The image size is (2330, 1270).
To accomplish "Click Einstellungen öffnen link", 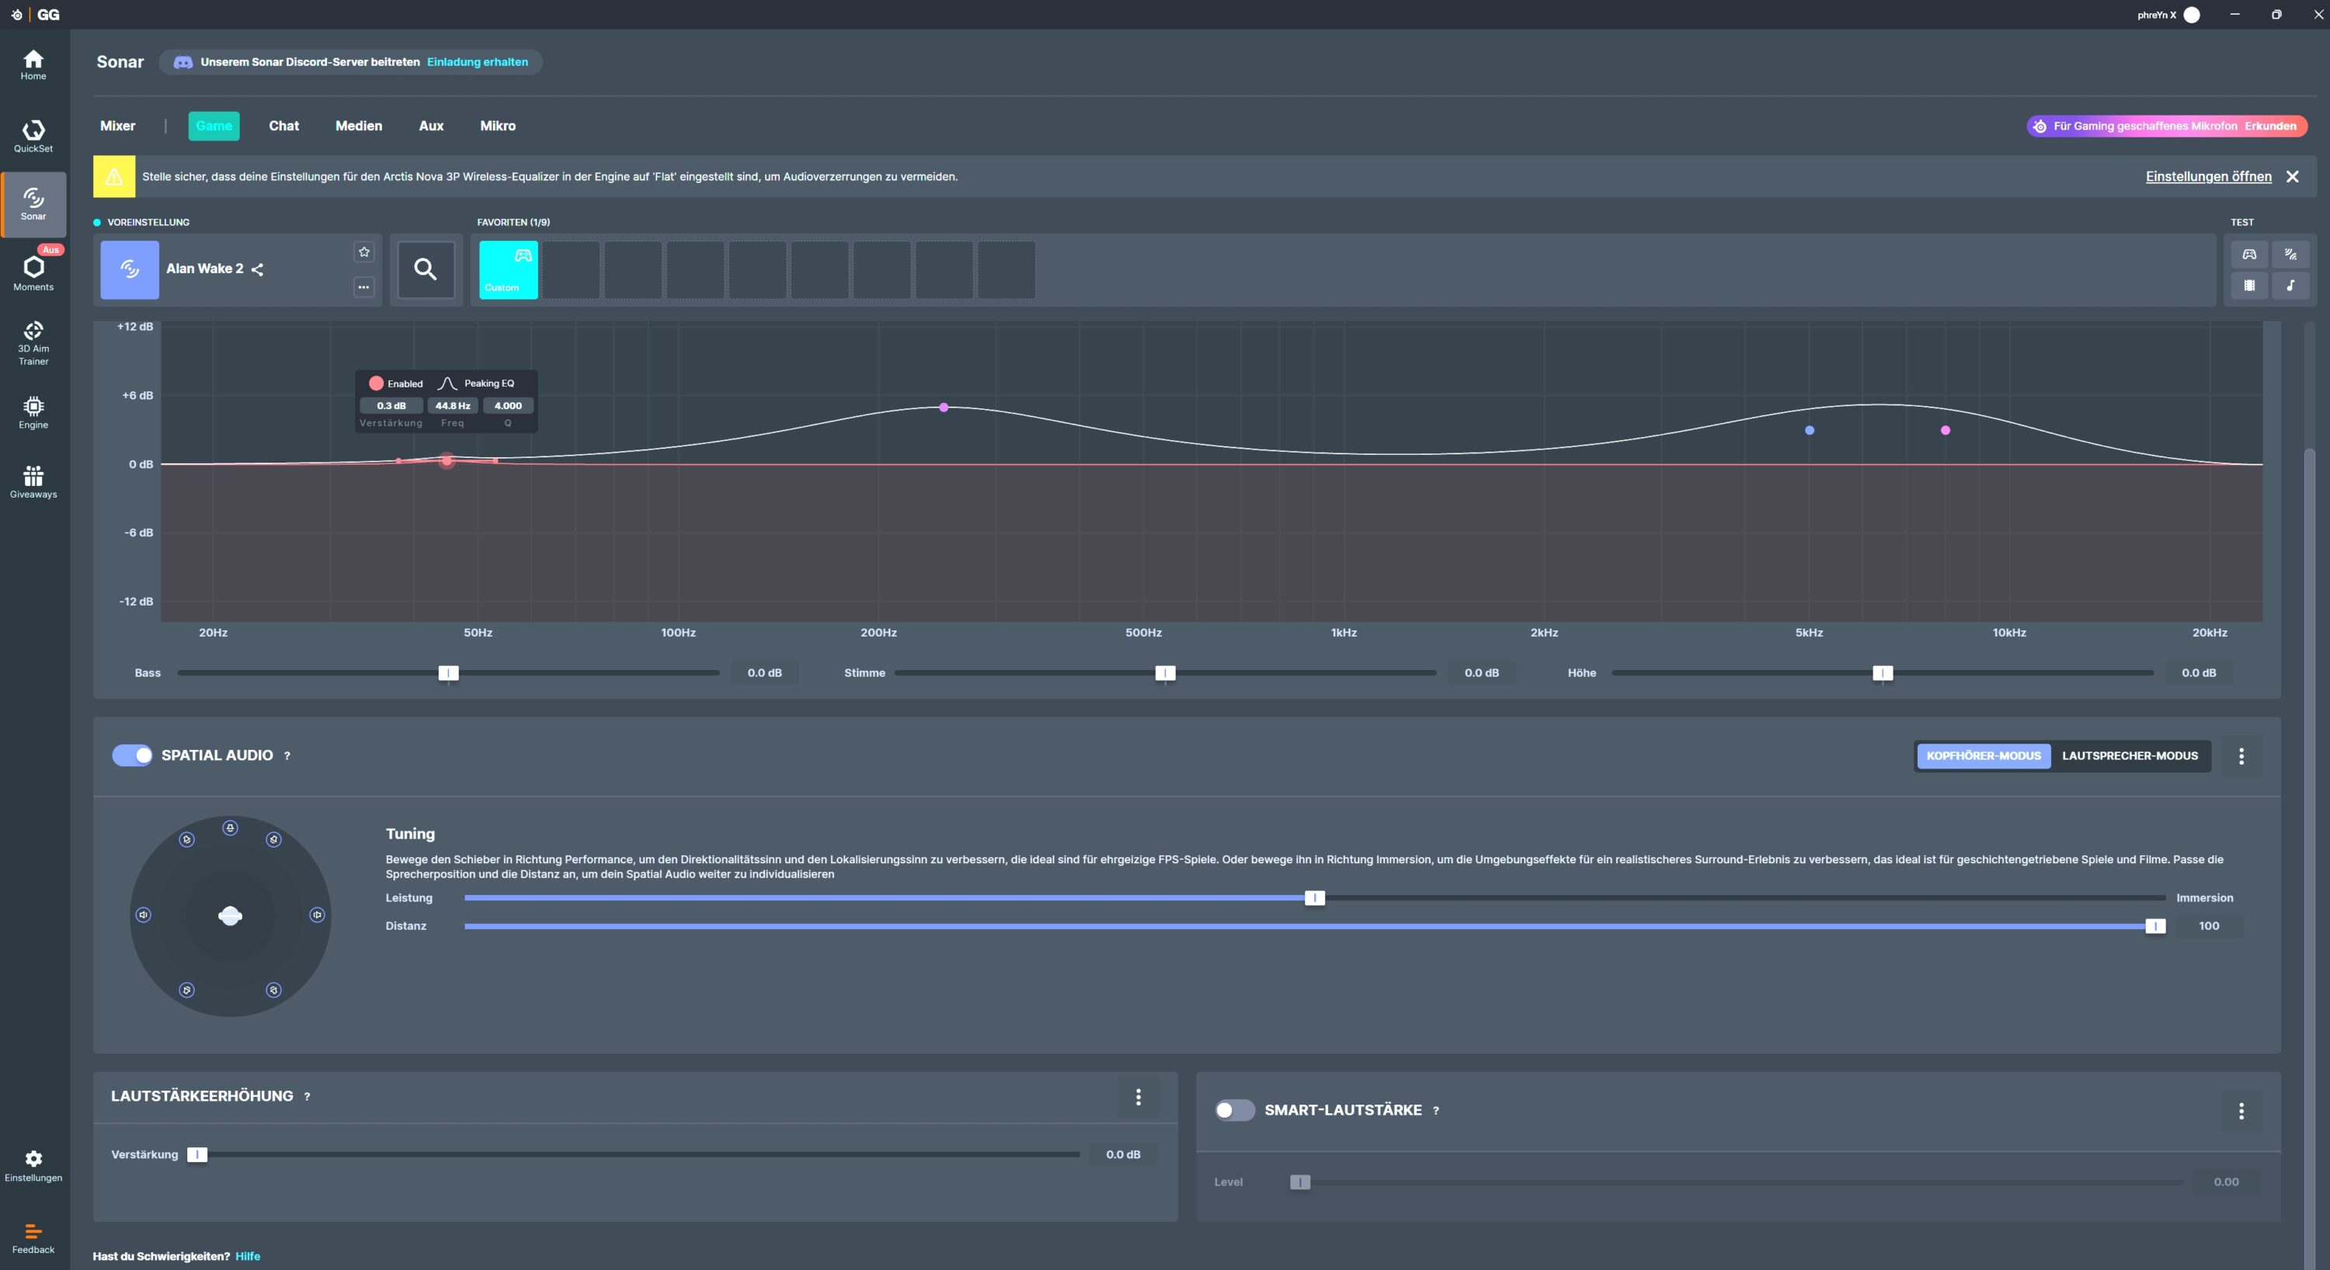I will pyautogui.click(x=2208, y=176).
